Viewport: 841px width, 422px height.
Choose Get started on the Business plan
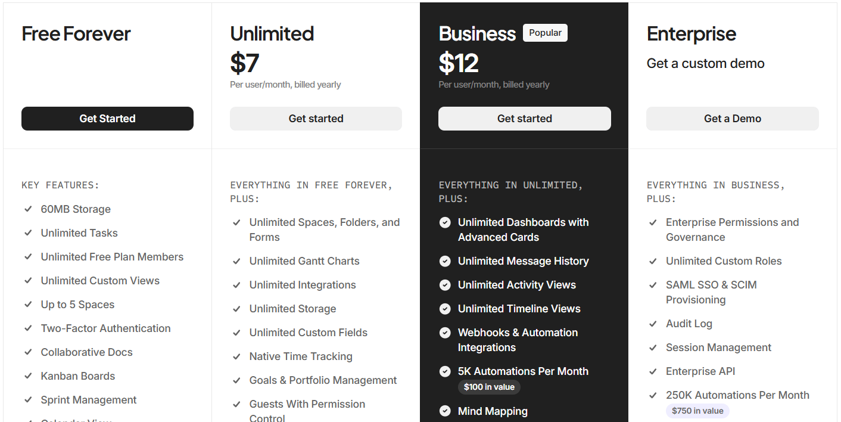pos(524,119)
